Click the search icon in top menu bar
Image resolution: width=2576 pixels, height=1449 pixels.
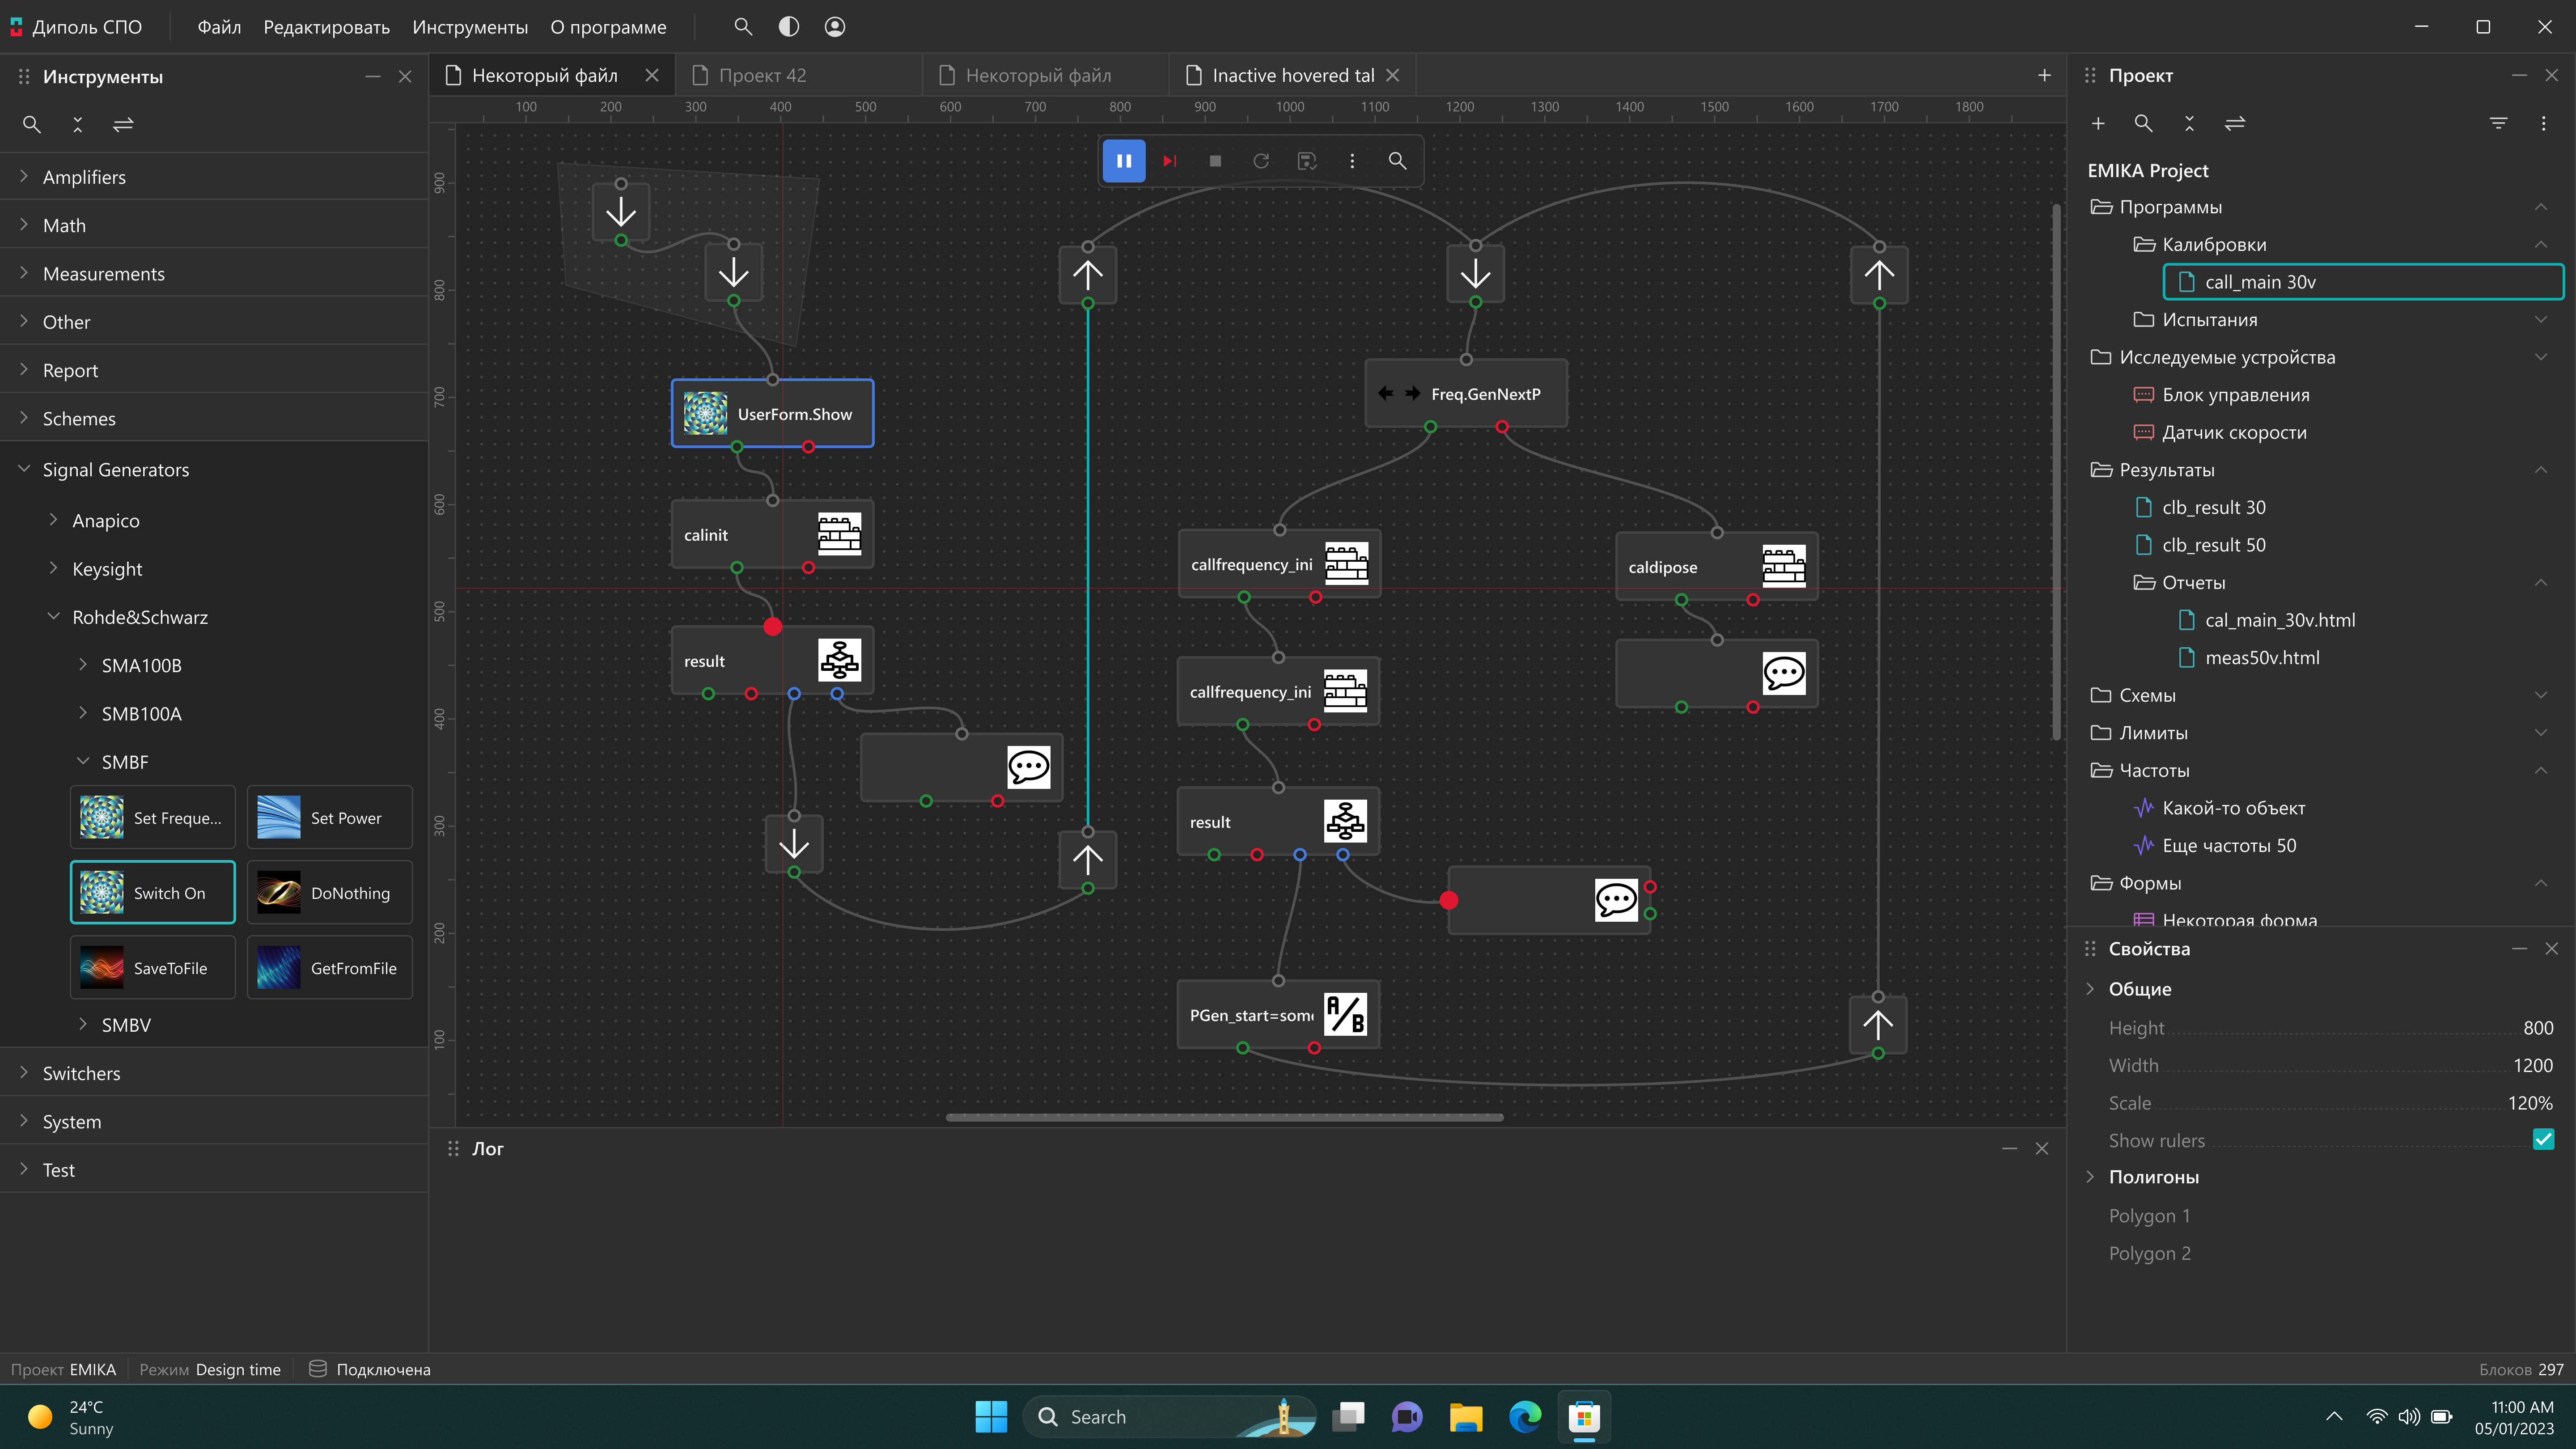pos(743,27)
